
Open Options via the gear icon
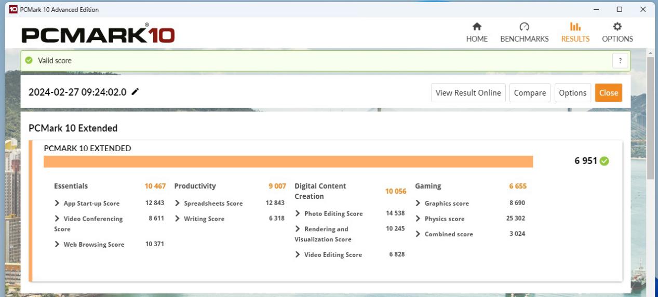pyautogui.click(x=617, y=27)
